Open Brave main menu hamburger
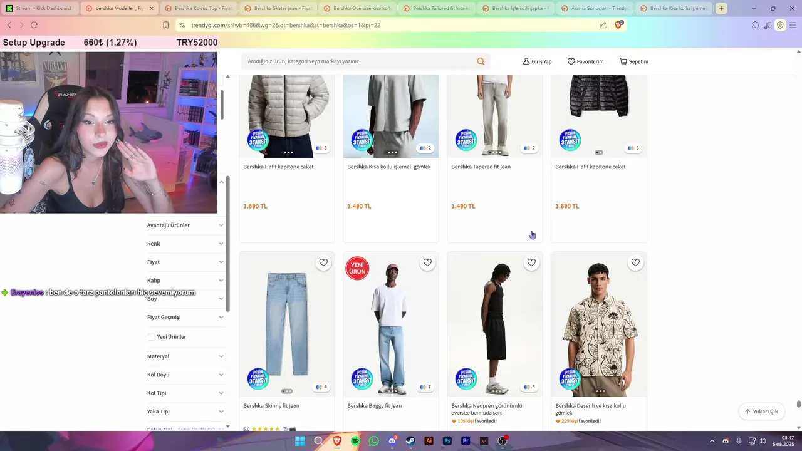 [793, 25]
